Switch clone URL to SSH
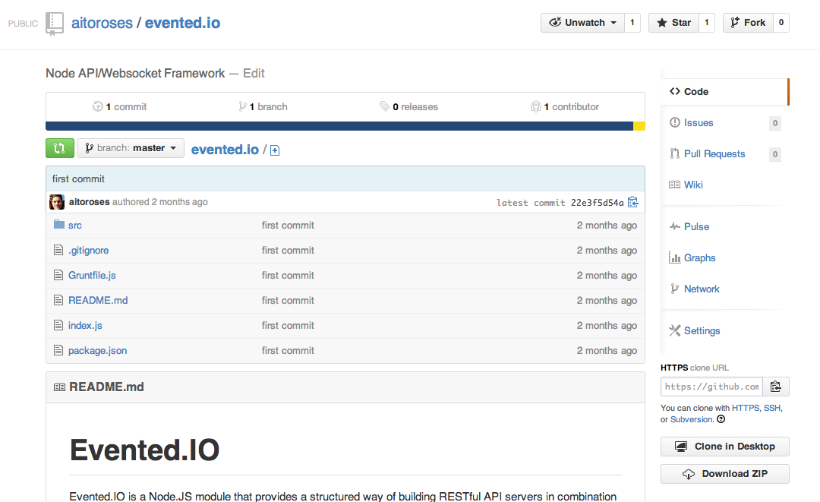820x502 pixels. [772, 408]
